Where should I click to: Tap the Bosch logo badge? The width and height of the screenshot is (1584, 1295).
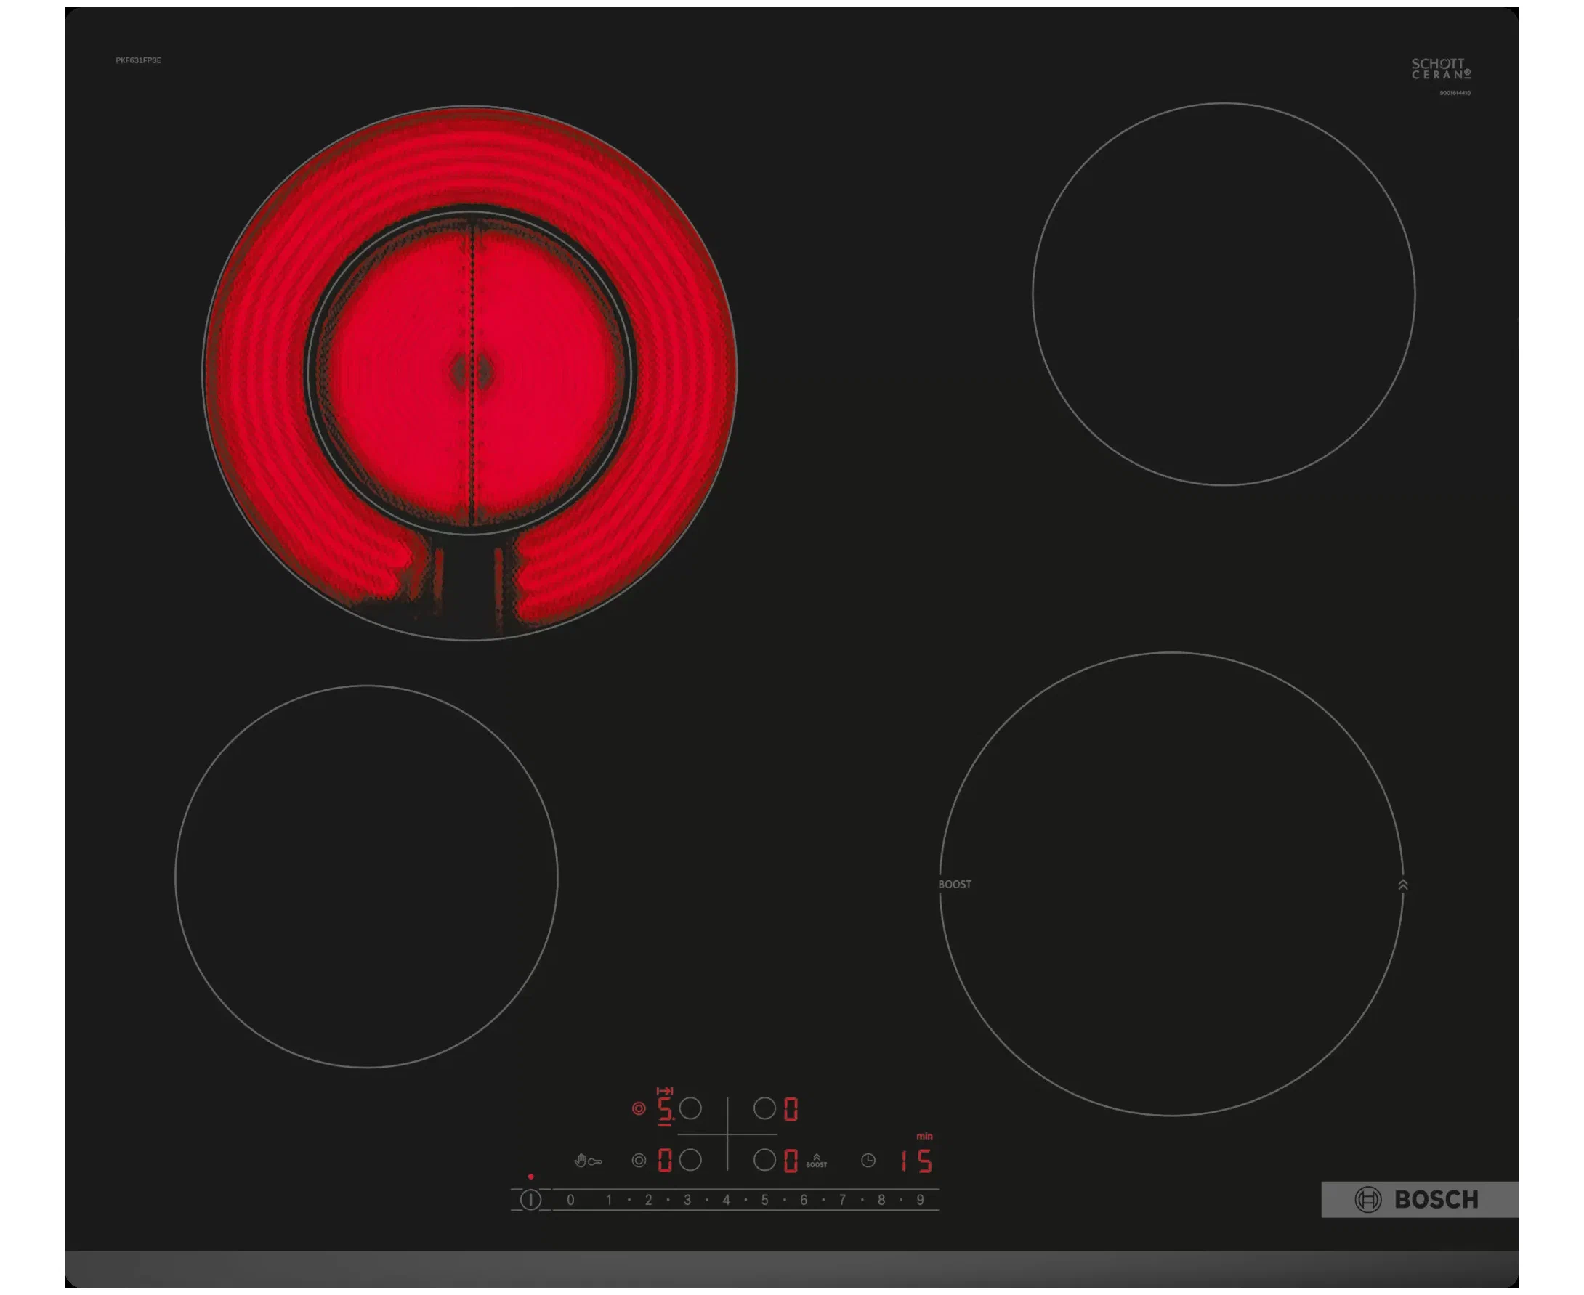click(1418, 1199)
